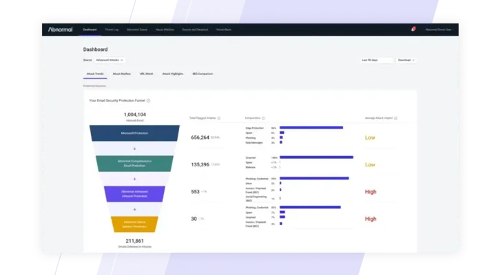Click Low impact rating in 656,264 row

point(370,137)
